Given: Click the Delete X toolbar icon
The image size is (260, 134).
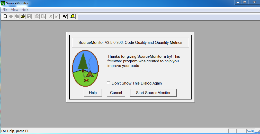Looking at the screenshot, I should click(x=51, y=16).
